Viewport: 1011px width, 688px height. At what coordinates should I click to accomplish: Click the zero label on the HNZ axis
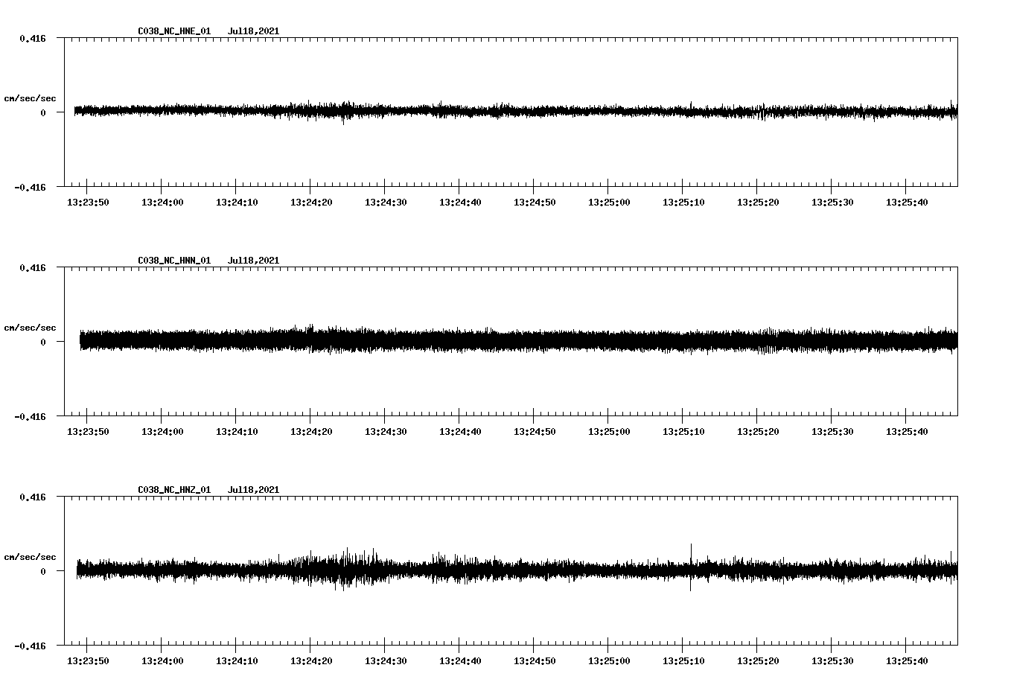(43, 571)
